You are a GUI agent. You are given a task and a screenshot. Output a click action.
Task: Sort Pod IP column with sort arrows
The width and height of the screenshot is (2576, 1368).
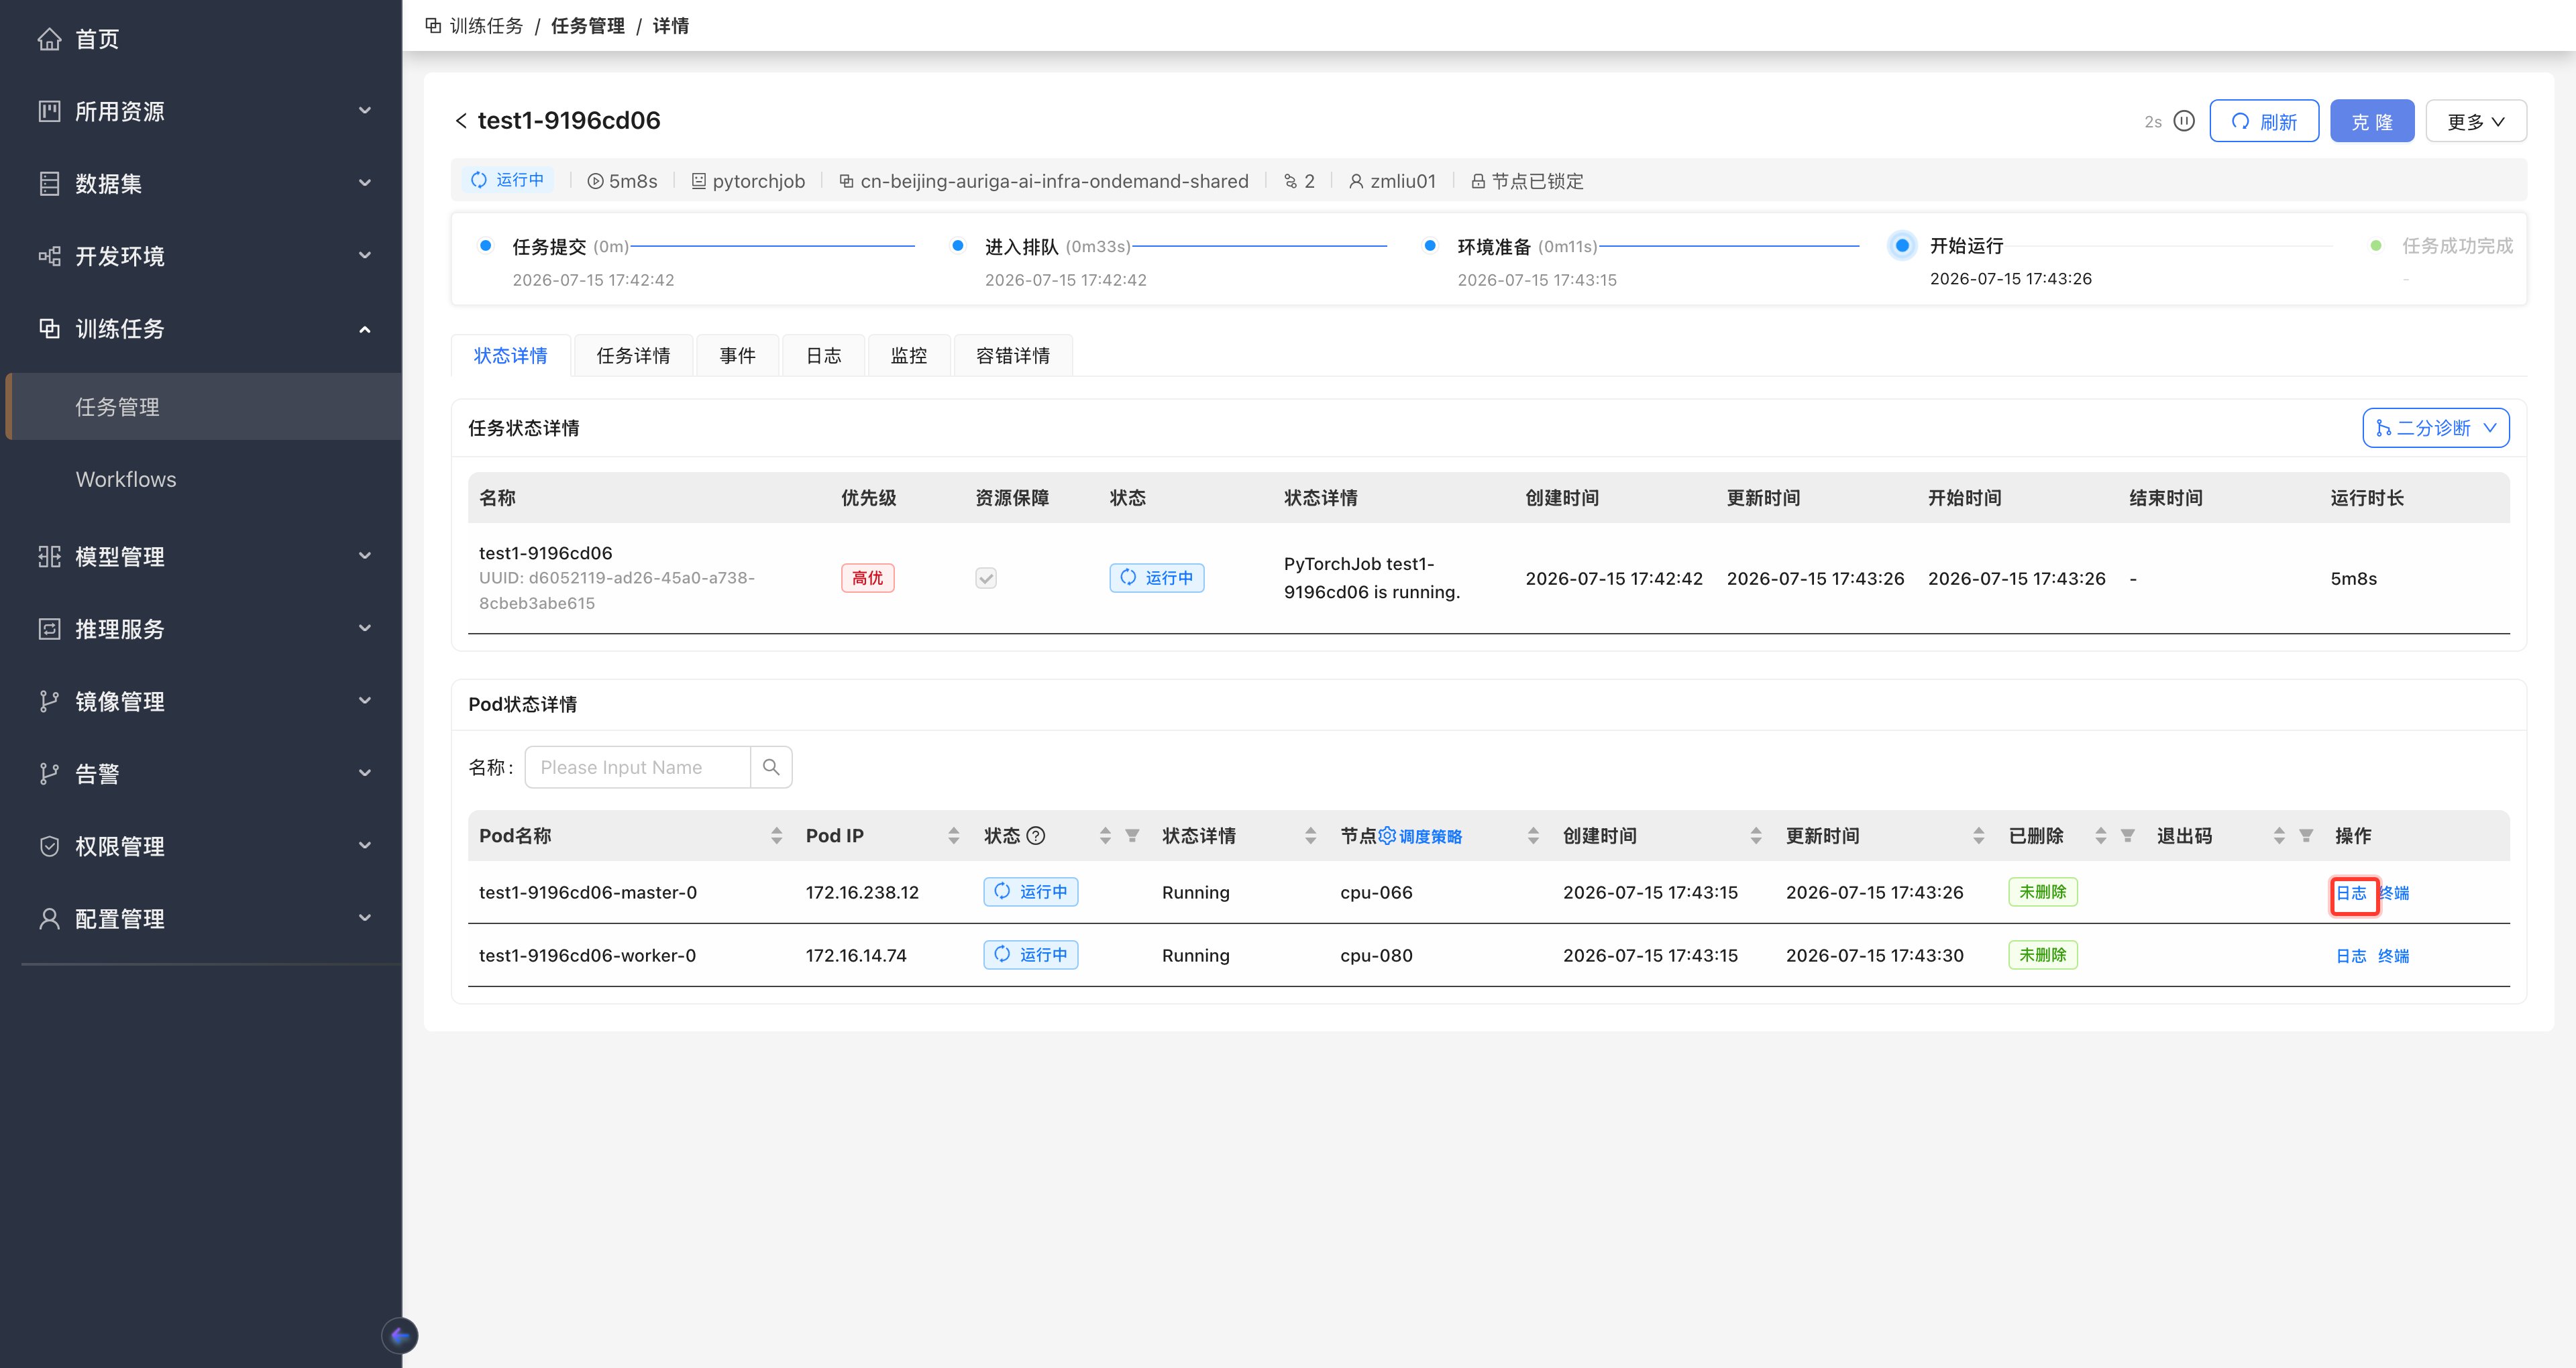[953, 835]
